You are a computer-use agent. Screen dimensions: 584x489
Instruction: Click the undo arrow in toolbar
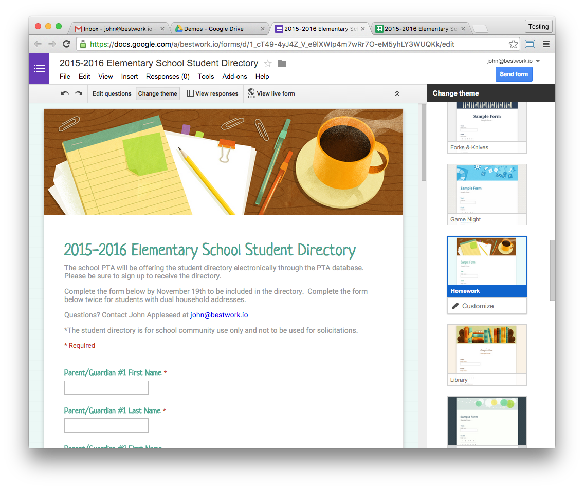coord(65,93)
